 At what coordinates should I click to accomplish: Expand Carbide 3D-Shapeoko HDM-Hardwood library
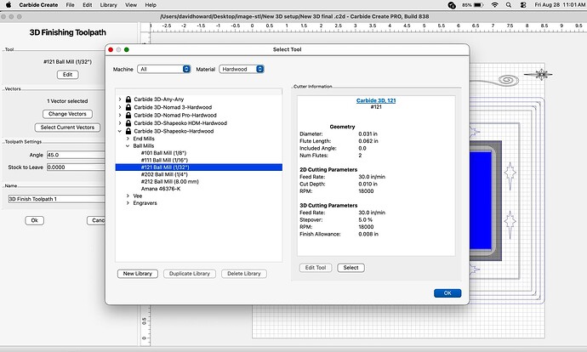pyautogui.click(x=120, y=122)
